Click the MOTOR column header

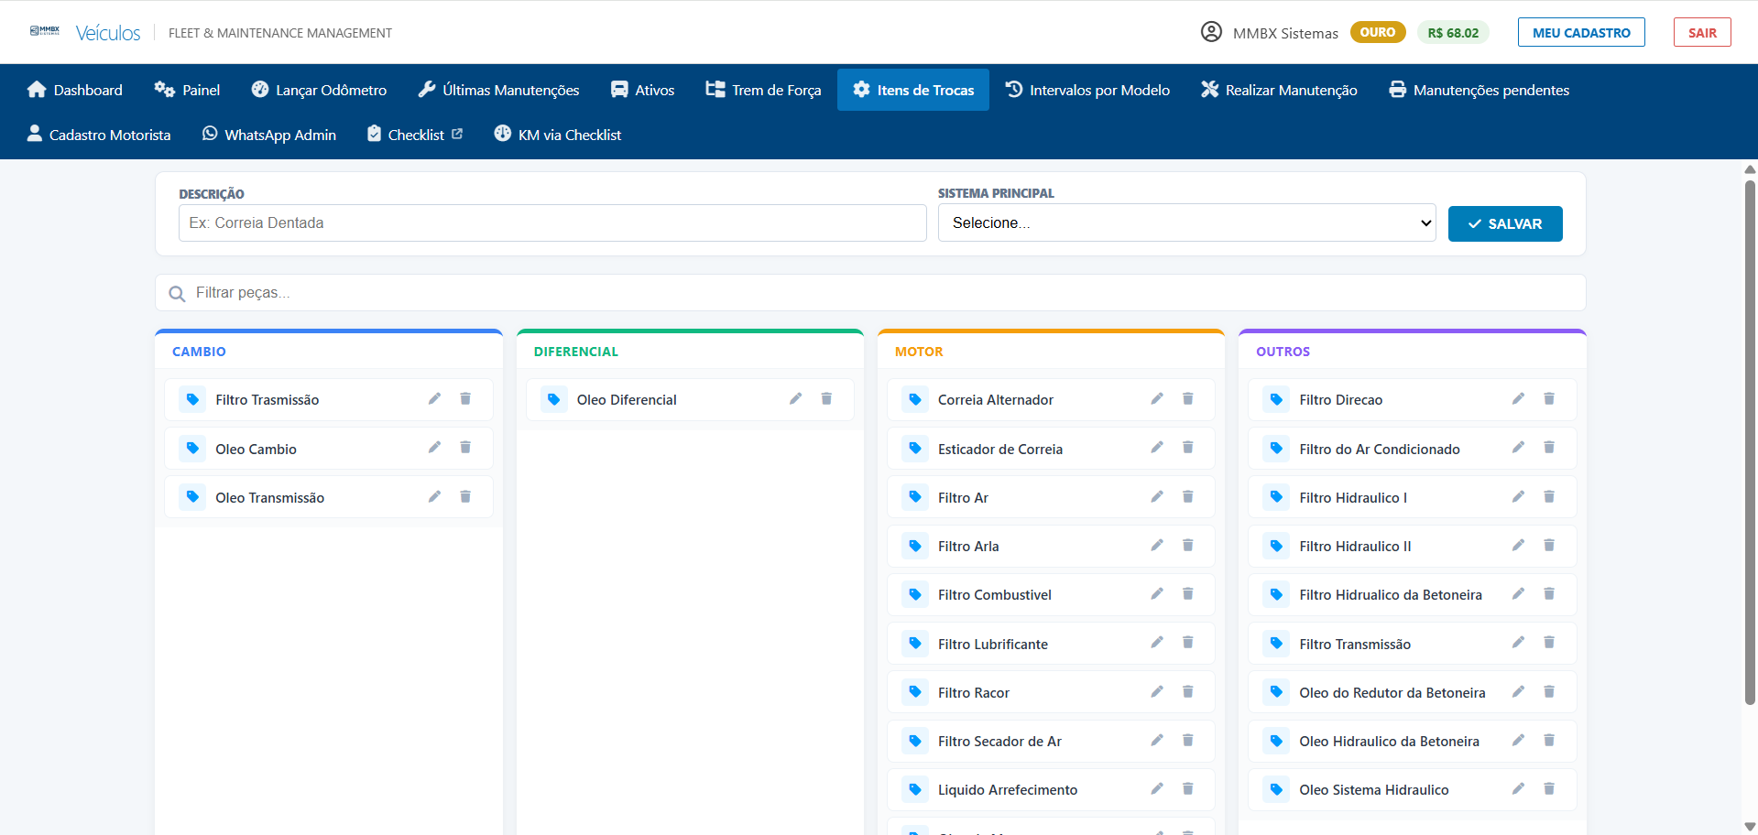tap(919, 352)
